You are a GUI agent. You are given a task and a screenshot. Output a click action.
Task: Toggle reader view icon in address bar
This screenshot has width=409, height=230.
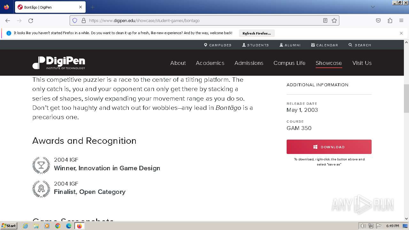click(325, 20)
